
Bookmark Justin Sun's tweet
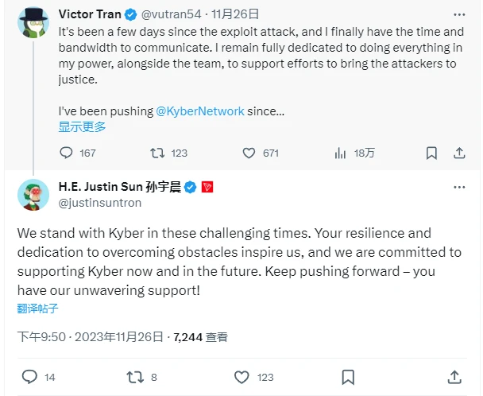tap(347, 377)
